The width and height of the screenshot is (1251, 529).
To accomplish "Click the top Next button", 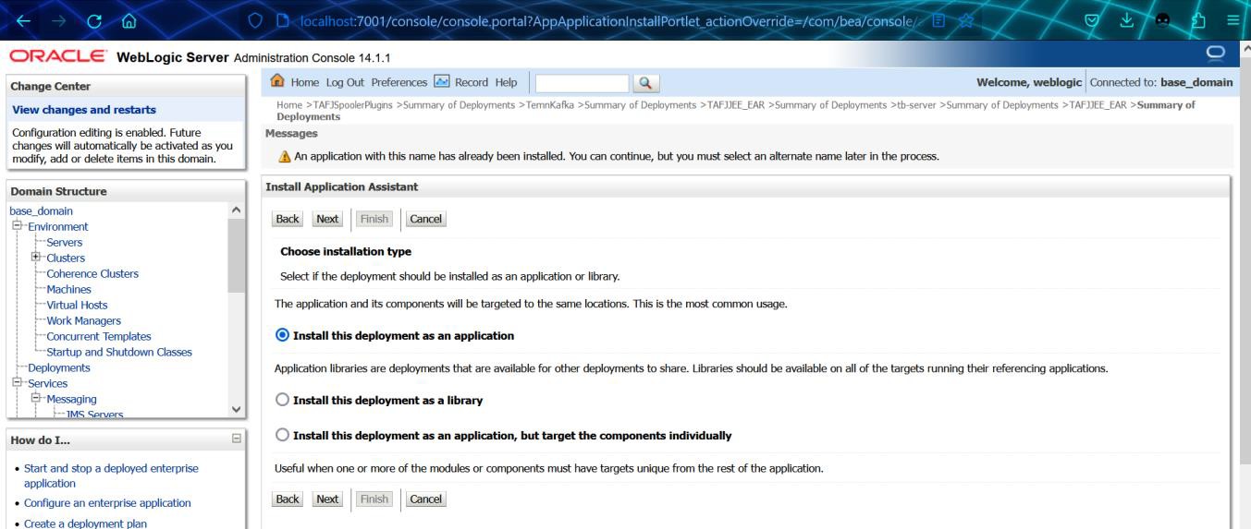I will (x=327, y=219).
